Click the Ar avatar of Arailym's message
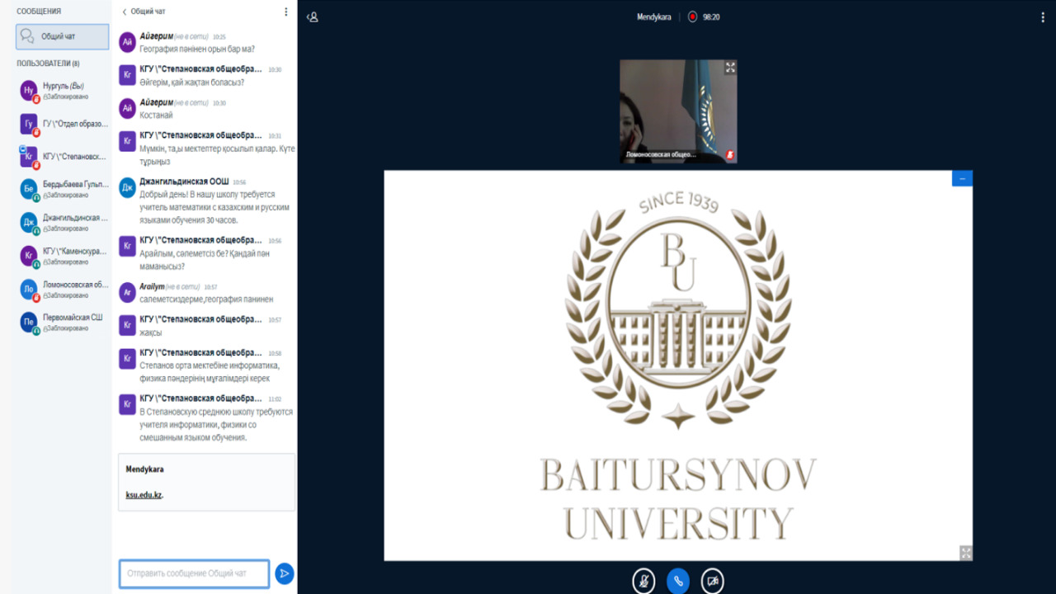The width and height of the screenshot is (1056, 594). click(127, 292)
